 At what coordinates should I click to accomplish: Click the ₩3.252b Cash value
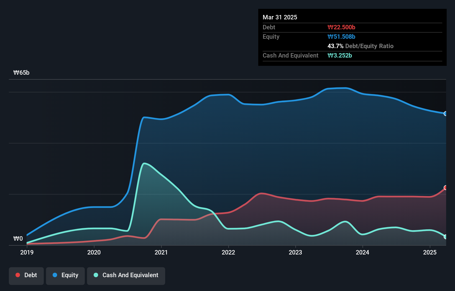(340, 55)
